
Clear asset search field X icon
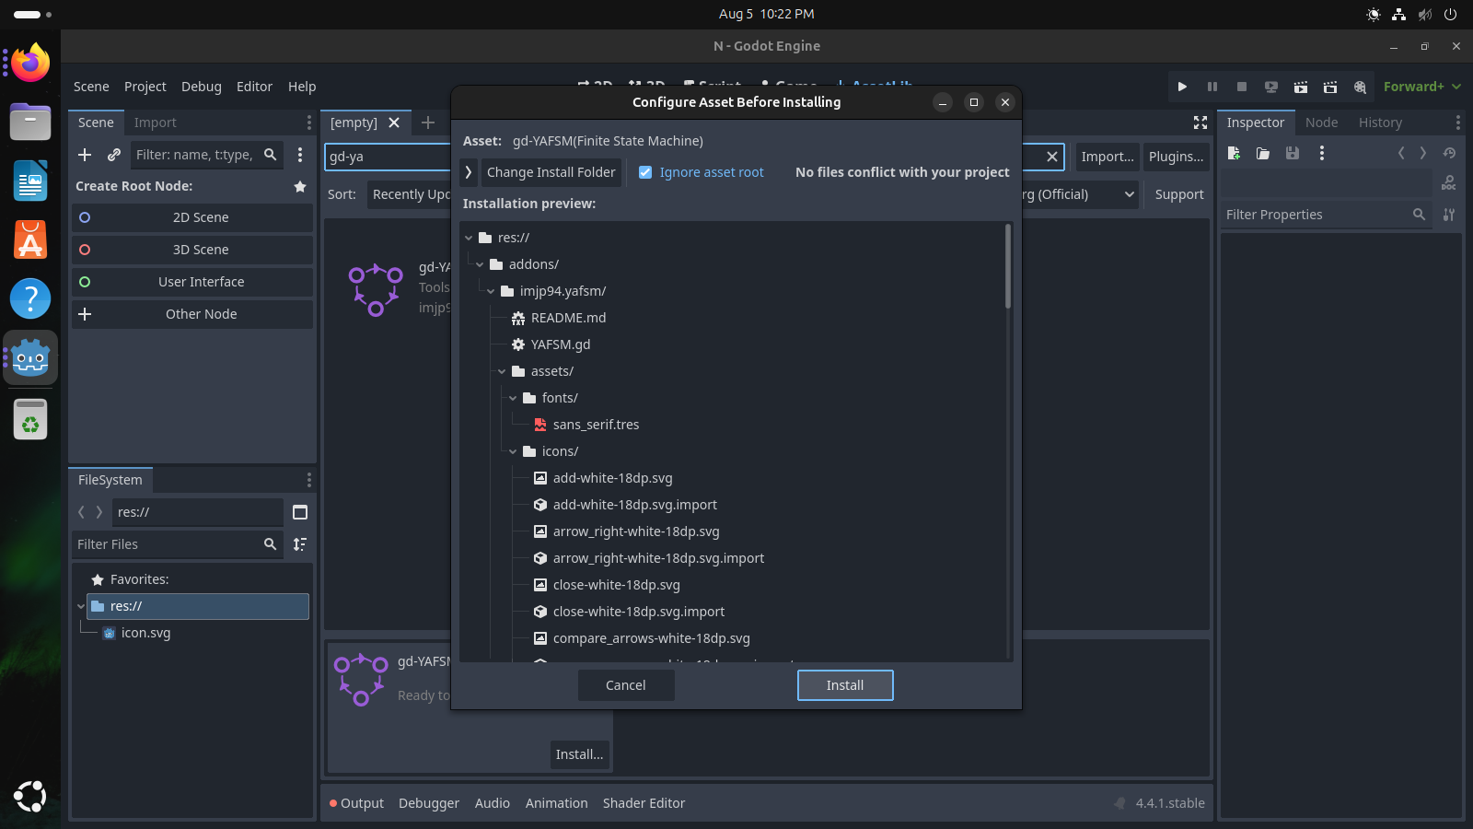(1052, 157)
